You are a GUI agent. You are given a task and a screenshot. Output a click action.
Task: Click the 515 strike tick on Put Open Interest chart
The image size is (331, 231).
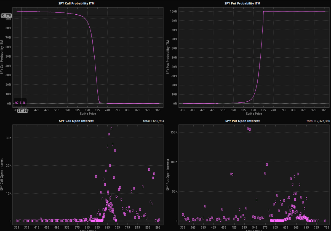pyautogui.click(x=244, y=228)
